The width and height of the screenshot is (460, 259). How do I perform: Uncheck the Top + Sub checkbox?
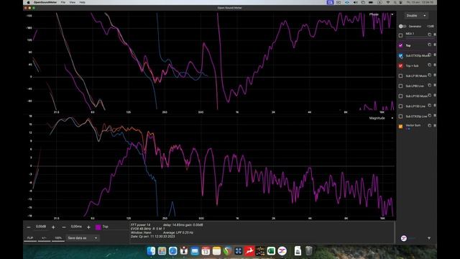(400, 65)
